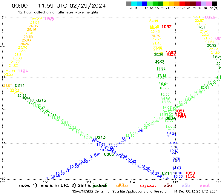Pick the yellow legend color swatch
The width and height of the screenshot is (221, 194).
(166, 4)
